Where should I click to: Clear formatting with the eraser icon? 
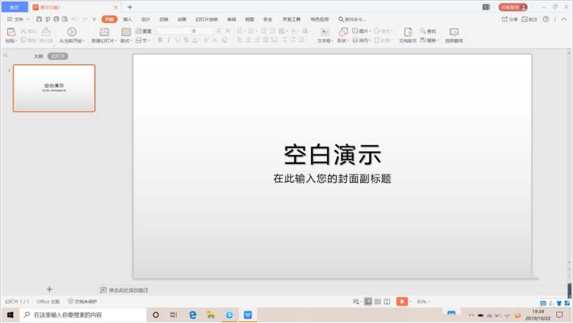224,40
